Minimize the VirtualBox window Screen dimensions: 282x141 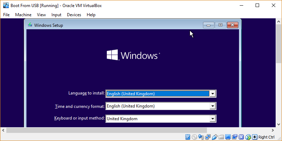241,5
